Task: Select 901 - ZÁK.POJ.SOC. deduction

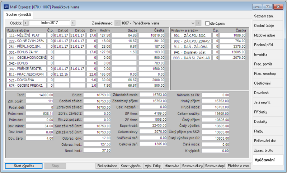Action: point(208,35)
